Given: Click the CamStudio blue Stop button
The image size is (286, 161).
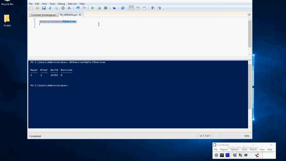Looking at the screenshot, I should (x=227, y=155).
